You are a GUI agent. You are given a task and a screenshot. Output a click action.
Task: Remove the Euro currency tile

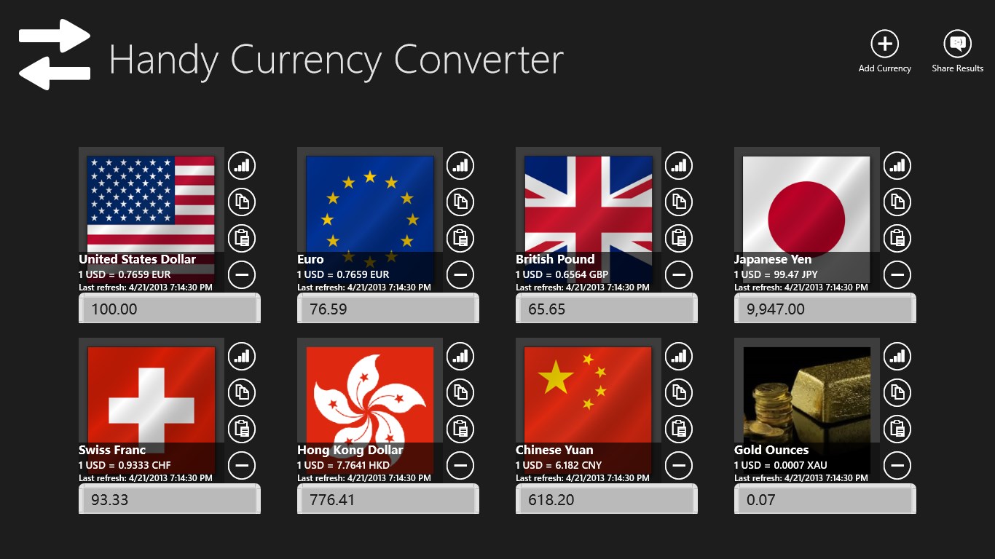pos(460,274)
